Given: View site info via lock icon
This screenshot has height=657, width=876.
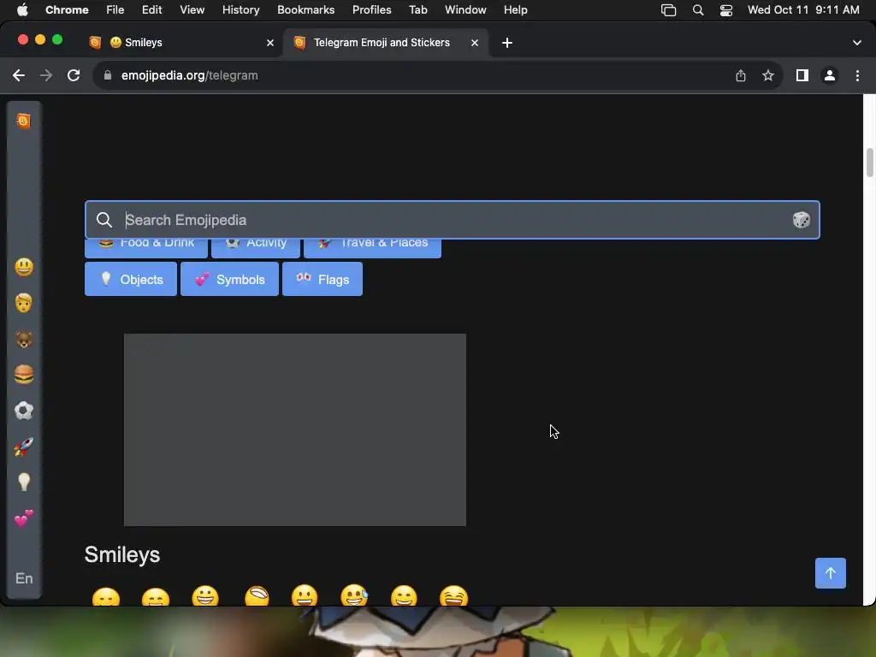Looking at the screenshot, I should point(108,75).
